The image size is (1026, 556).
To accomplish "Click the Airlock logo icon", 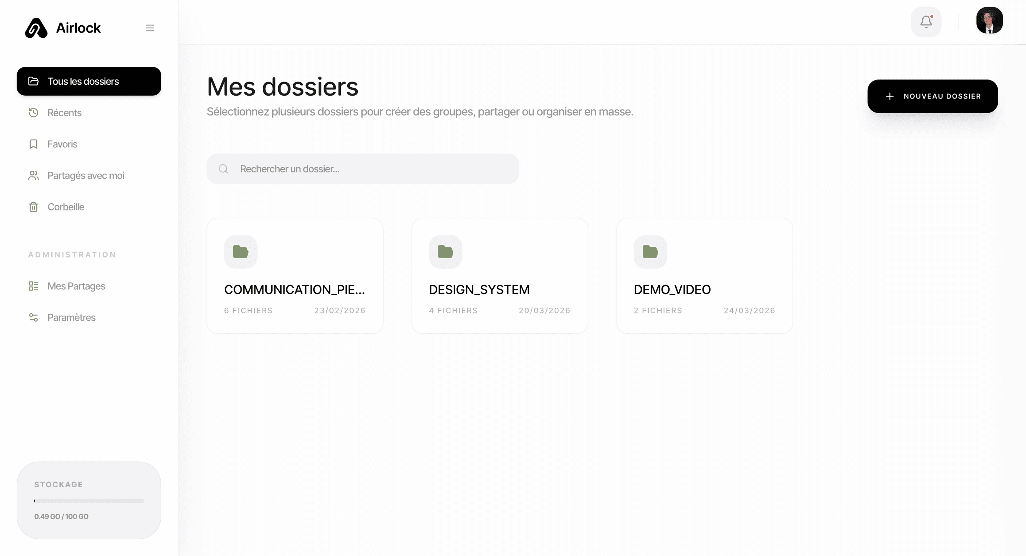I will point(36,28).
